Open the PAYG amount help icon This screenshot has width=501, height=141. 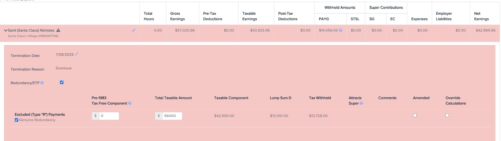coord(341,30)
